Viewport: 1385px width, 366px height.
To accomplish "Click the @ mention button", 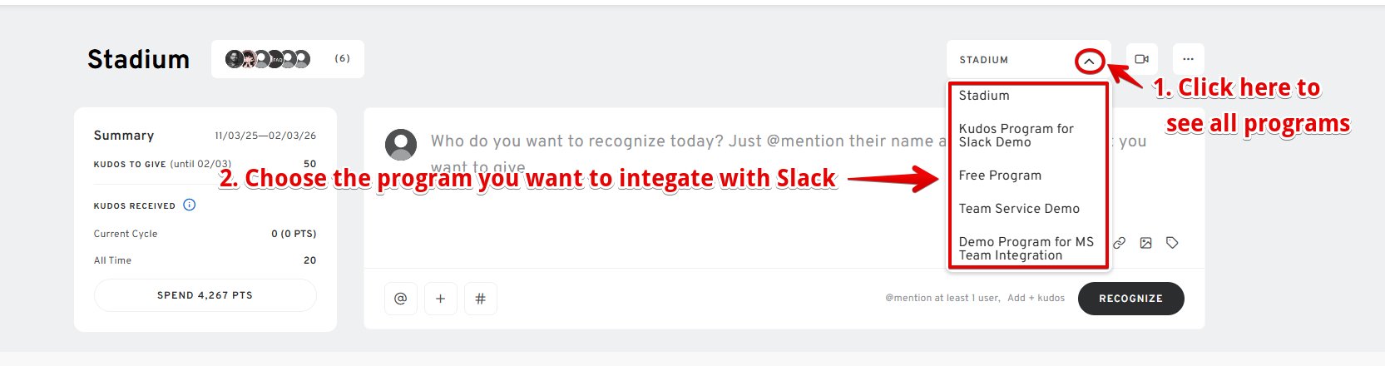I will coord(400,299).
